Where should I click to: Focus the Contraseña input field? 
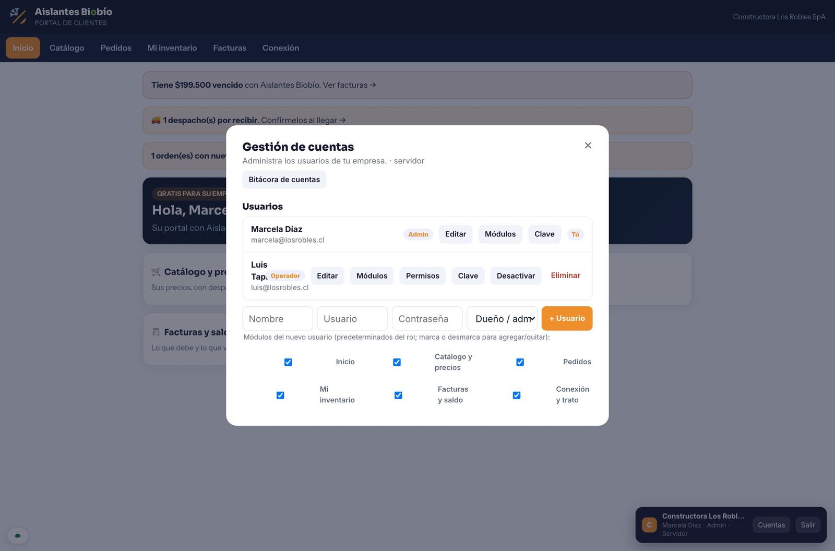click(427, 318)
